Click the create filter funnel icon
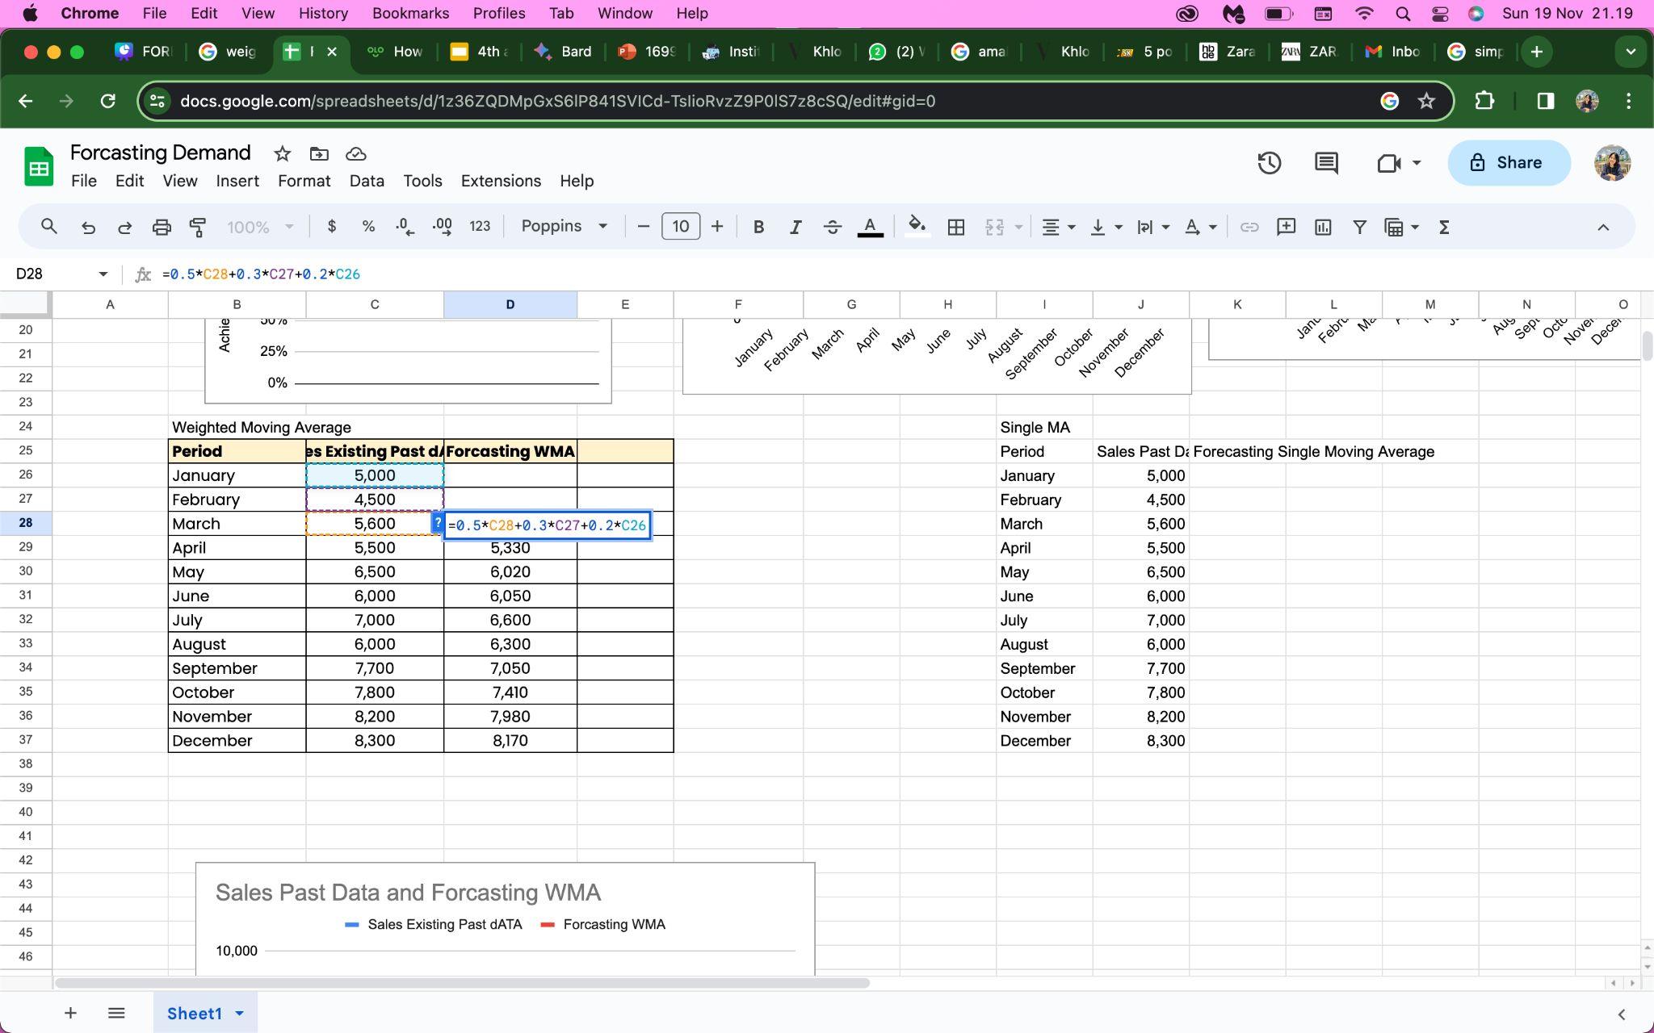1654x1033 pixels. point(1359,227)
